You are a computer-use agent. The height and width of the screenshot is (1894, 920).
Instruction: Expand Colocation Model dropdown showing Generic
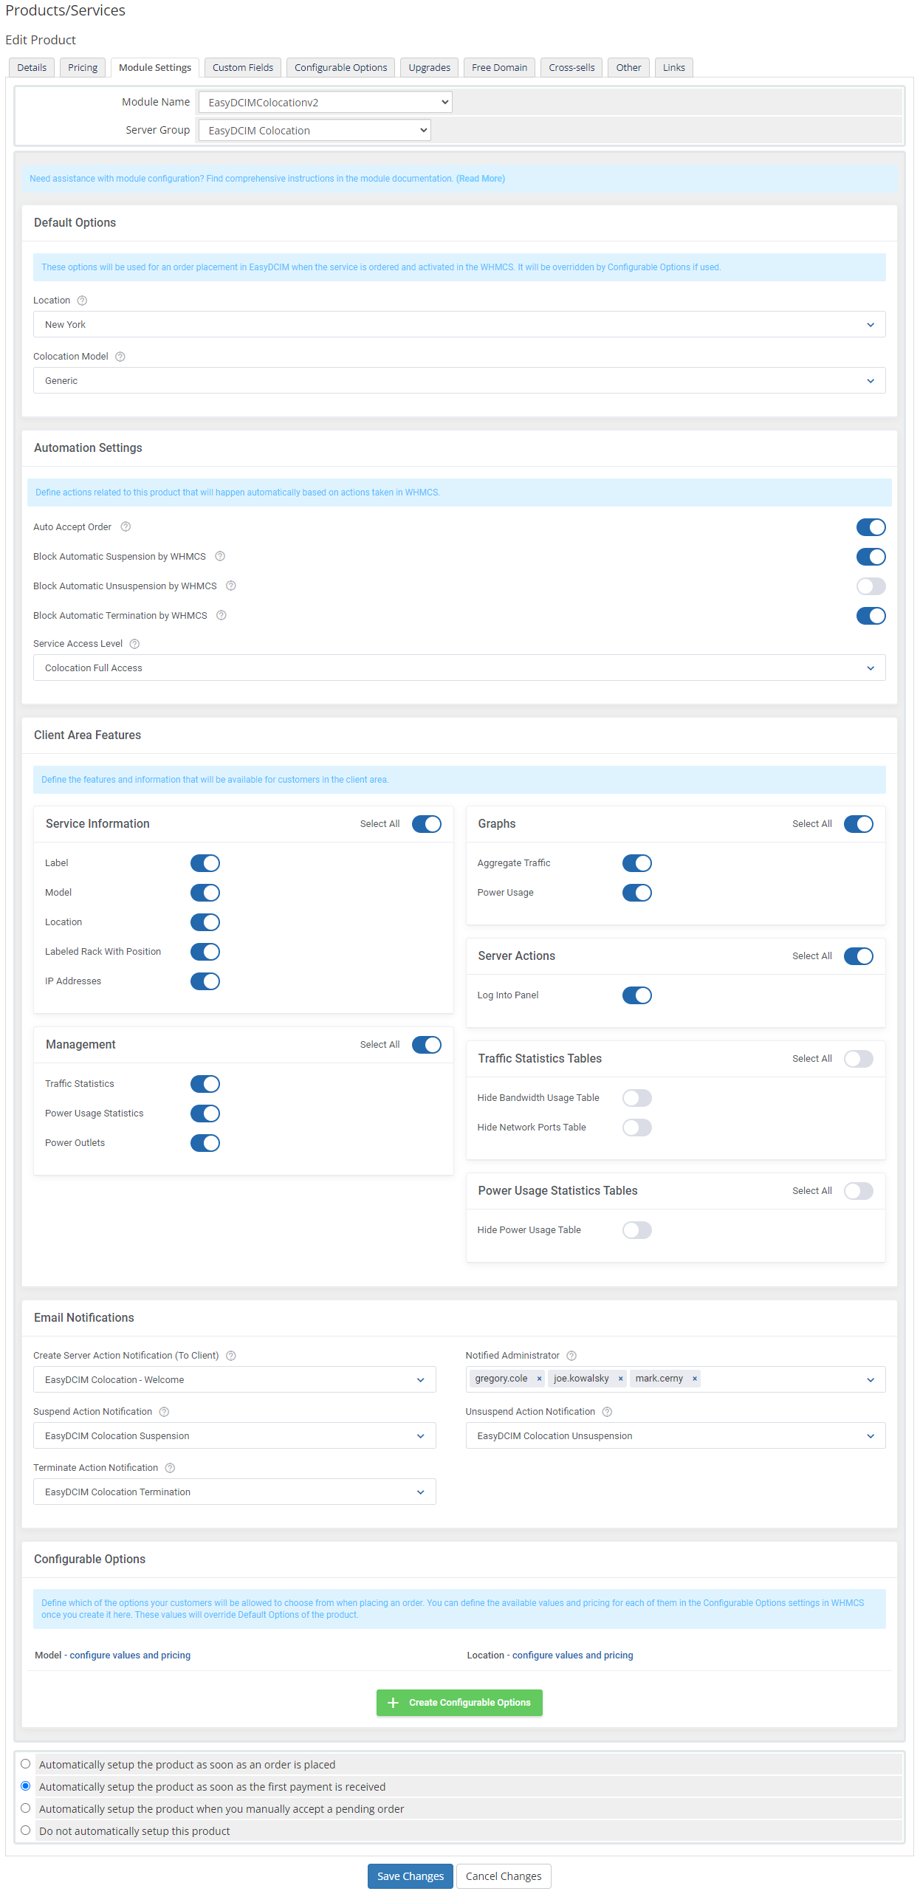pyautogui.click(x=459, y=381)
